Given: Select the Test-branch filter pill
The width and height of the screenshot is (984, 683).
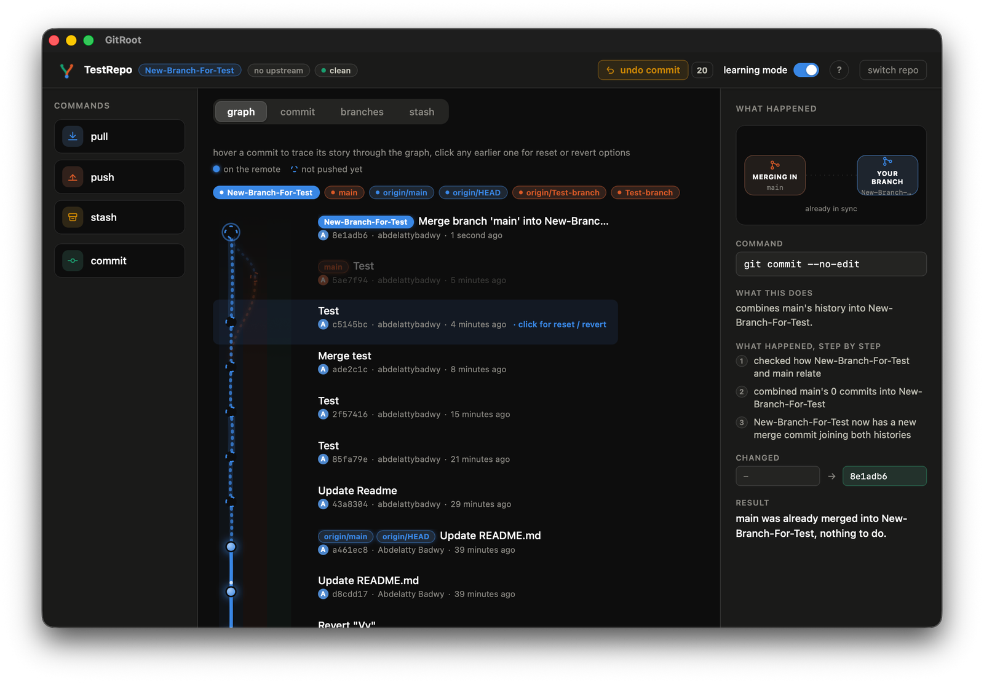Looking at the screenshot, I should (x=645, y=193).
